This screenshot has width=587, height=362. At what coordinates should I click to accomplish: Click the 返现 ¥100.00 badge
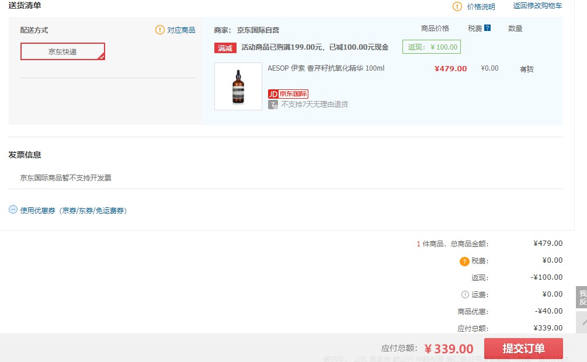coord(432,47)
